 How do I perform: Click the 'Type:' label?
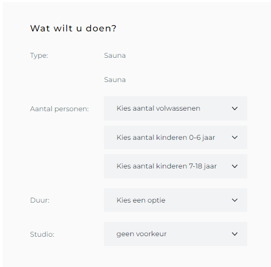point(39,56)
